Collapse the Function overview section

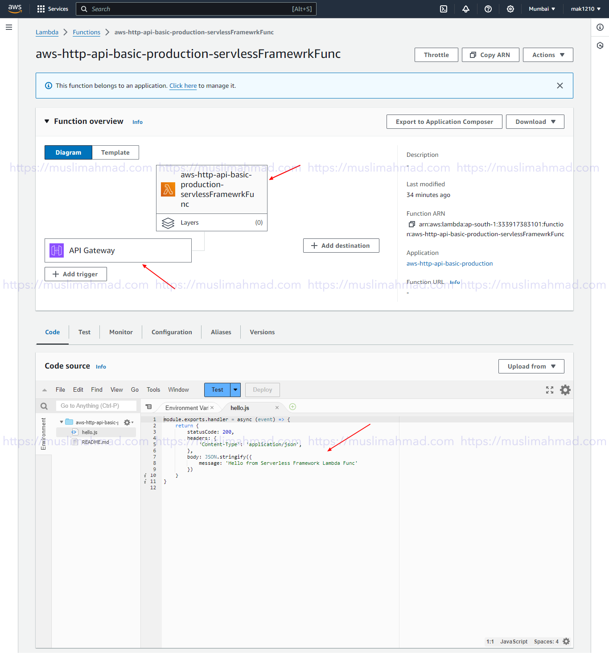pos(47,121)
